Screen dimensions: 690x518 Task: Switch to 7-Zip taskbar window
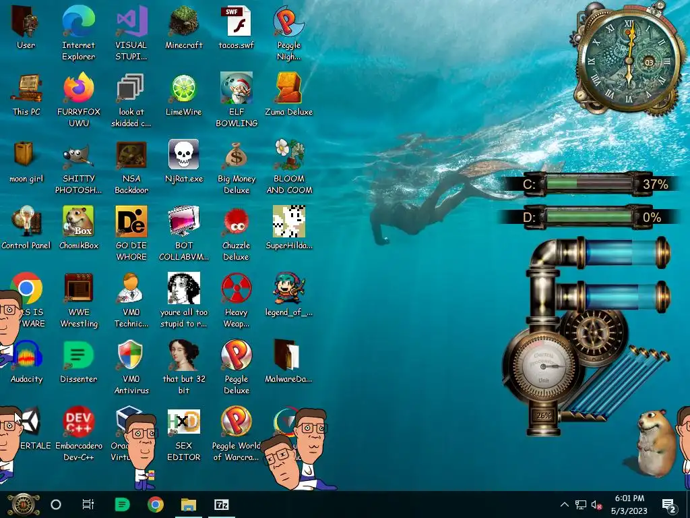pyautogui.click(x=221, y=505)
